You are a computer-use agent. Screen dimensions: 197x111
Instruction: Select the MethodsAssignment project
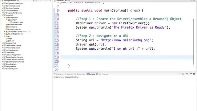(13, 55)
